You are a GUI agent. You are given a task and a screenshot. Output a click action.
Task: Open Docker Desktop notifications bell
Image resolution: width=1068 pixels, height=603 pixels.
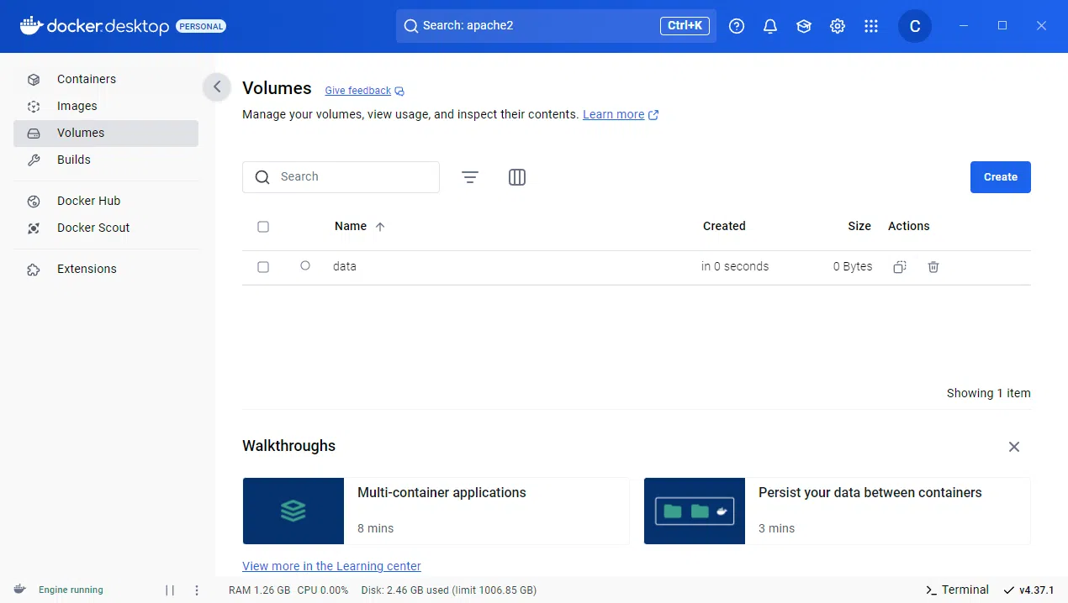tap(769, 26)
